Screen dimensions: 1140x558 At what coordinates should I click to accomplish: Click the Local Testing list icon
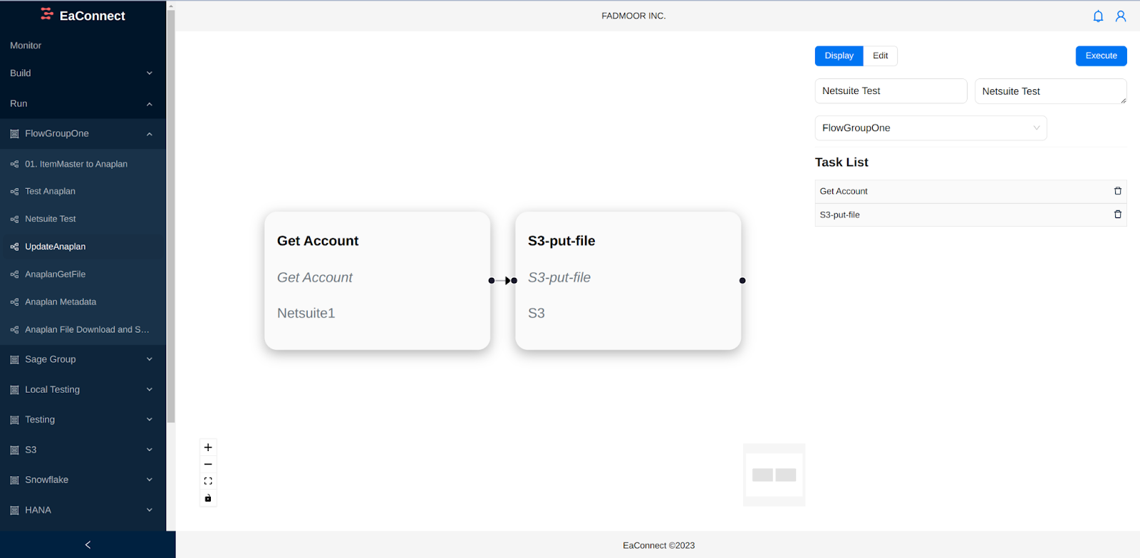coord(14,390)
